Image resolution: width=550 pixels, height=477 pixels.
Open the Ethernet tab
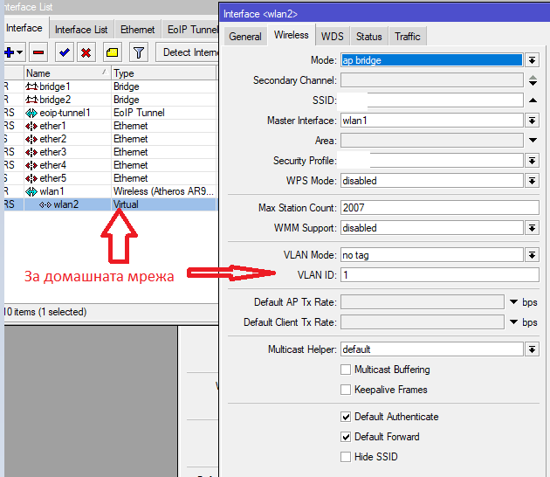[x=138, y=29]
